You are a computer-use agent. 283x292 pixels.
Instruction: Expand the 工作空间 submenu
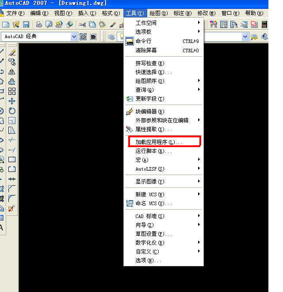click(x=164, y=23)
